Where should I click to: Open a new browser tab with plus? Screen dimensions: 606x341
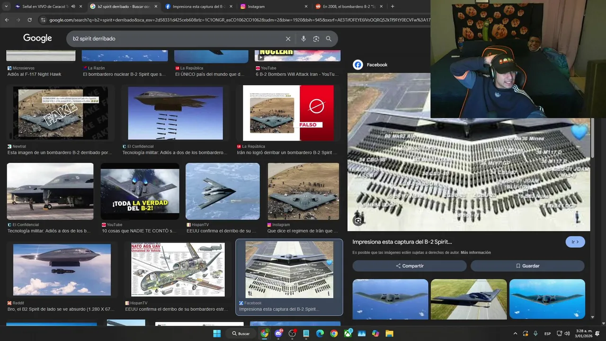[x=392, y=7]
